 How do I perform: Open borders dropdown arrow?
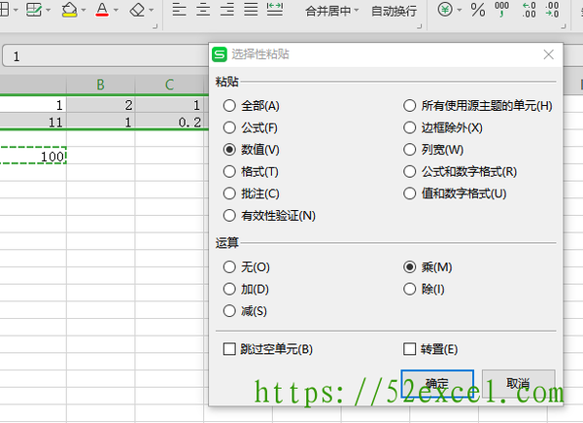[x=16, y=10]
